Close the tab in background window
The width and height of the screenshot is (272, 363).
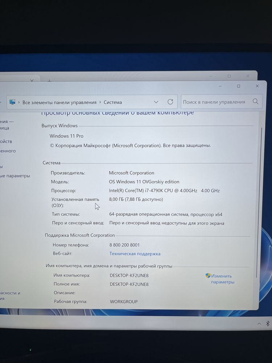(x=32, y=80)
